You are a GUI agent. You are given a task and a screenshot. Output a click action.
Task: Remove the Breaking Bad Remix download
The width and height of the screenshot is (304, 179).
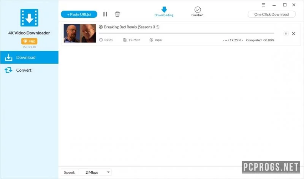point(293,33)
